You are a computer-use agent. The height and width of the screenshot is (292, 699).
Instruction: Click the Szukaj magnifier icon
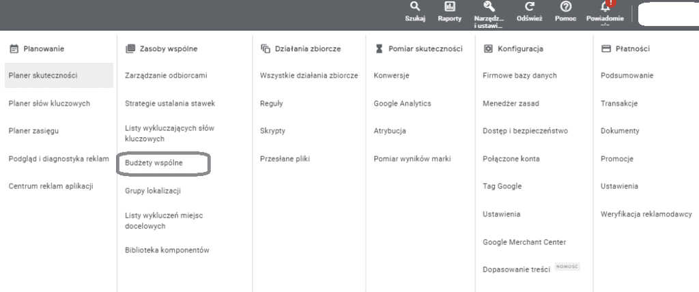pos(415,7)
